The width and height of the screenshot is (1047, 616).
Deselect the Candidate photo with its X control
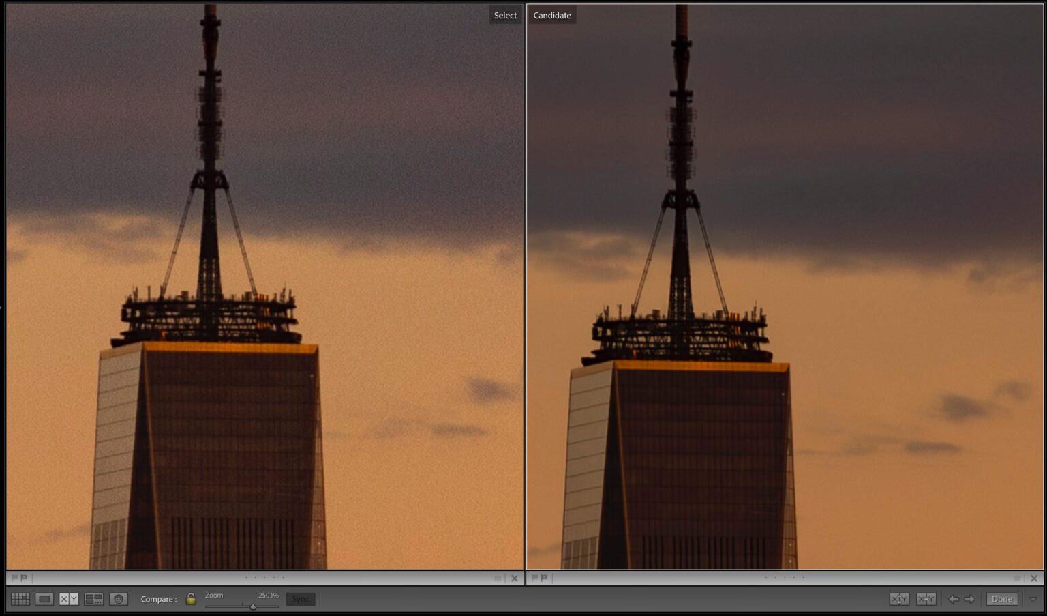pos(1034,578)
